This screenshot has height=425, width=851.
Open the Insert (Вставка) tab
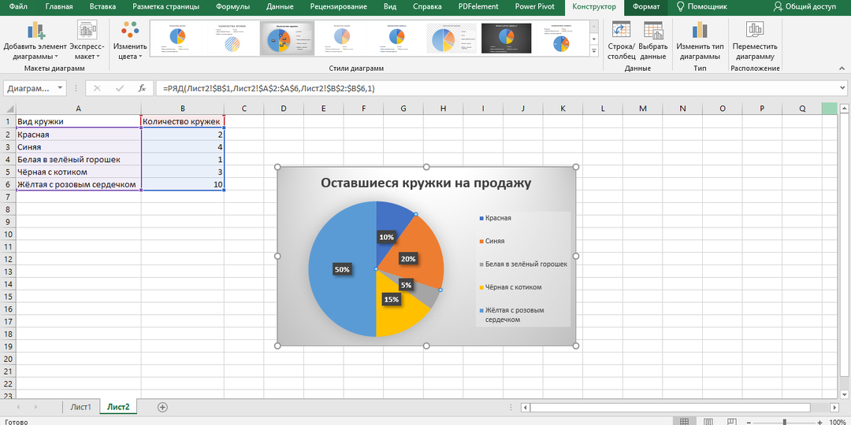(x=102, y=7)
